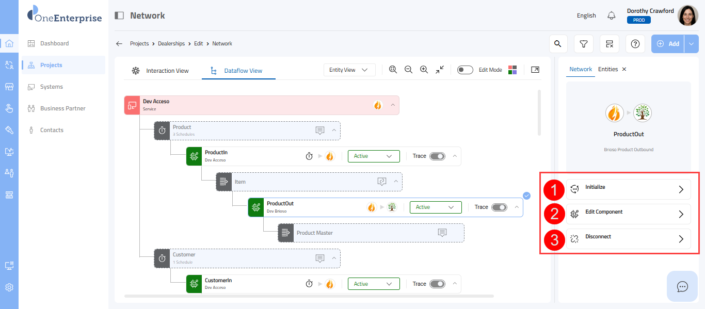The image size is (705, 309).
Task: Click the search magnifier icon in toolbar
Action: tap(558, 44)
